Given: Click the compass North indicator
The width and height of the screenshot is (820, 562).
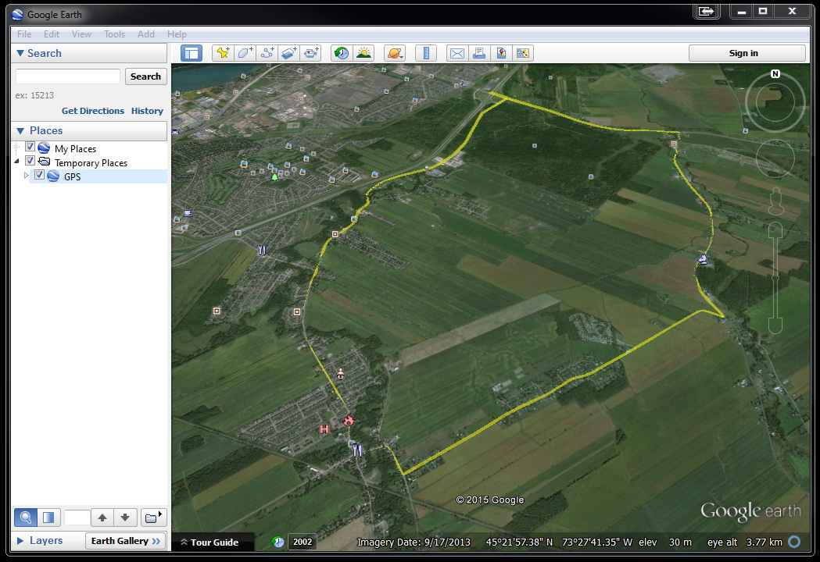Looking at the screenshot, I should click(775, 73).
